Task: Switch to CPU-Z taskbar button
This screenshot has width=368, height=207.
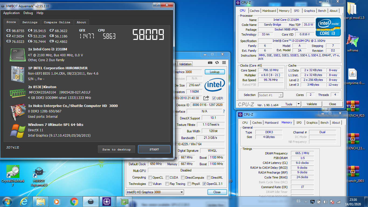Action: tap(107, 201)
